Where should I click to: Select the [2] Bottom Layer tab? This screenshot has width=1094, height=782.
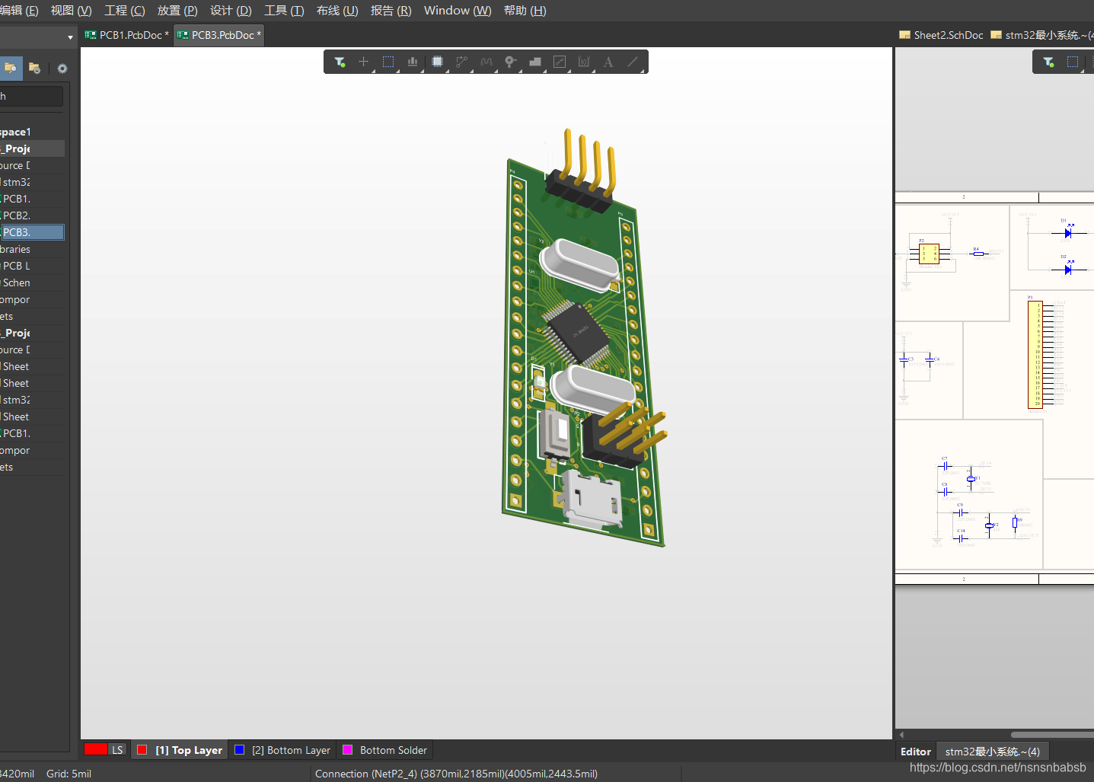point(283,750)
